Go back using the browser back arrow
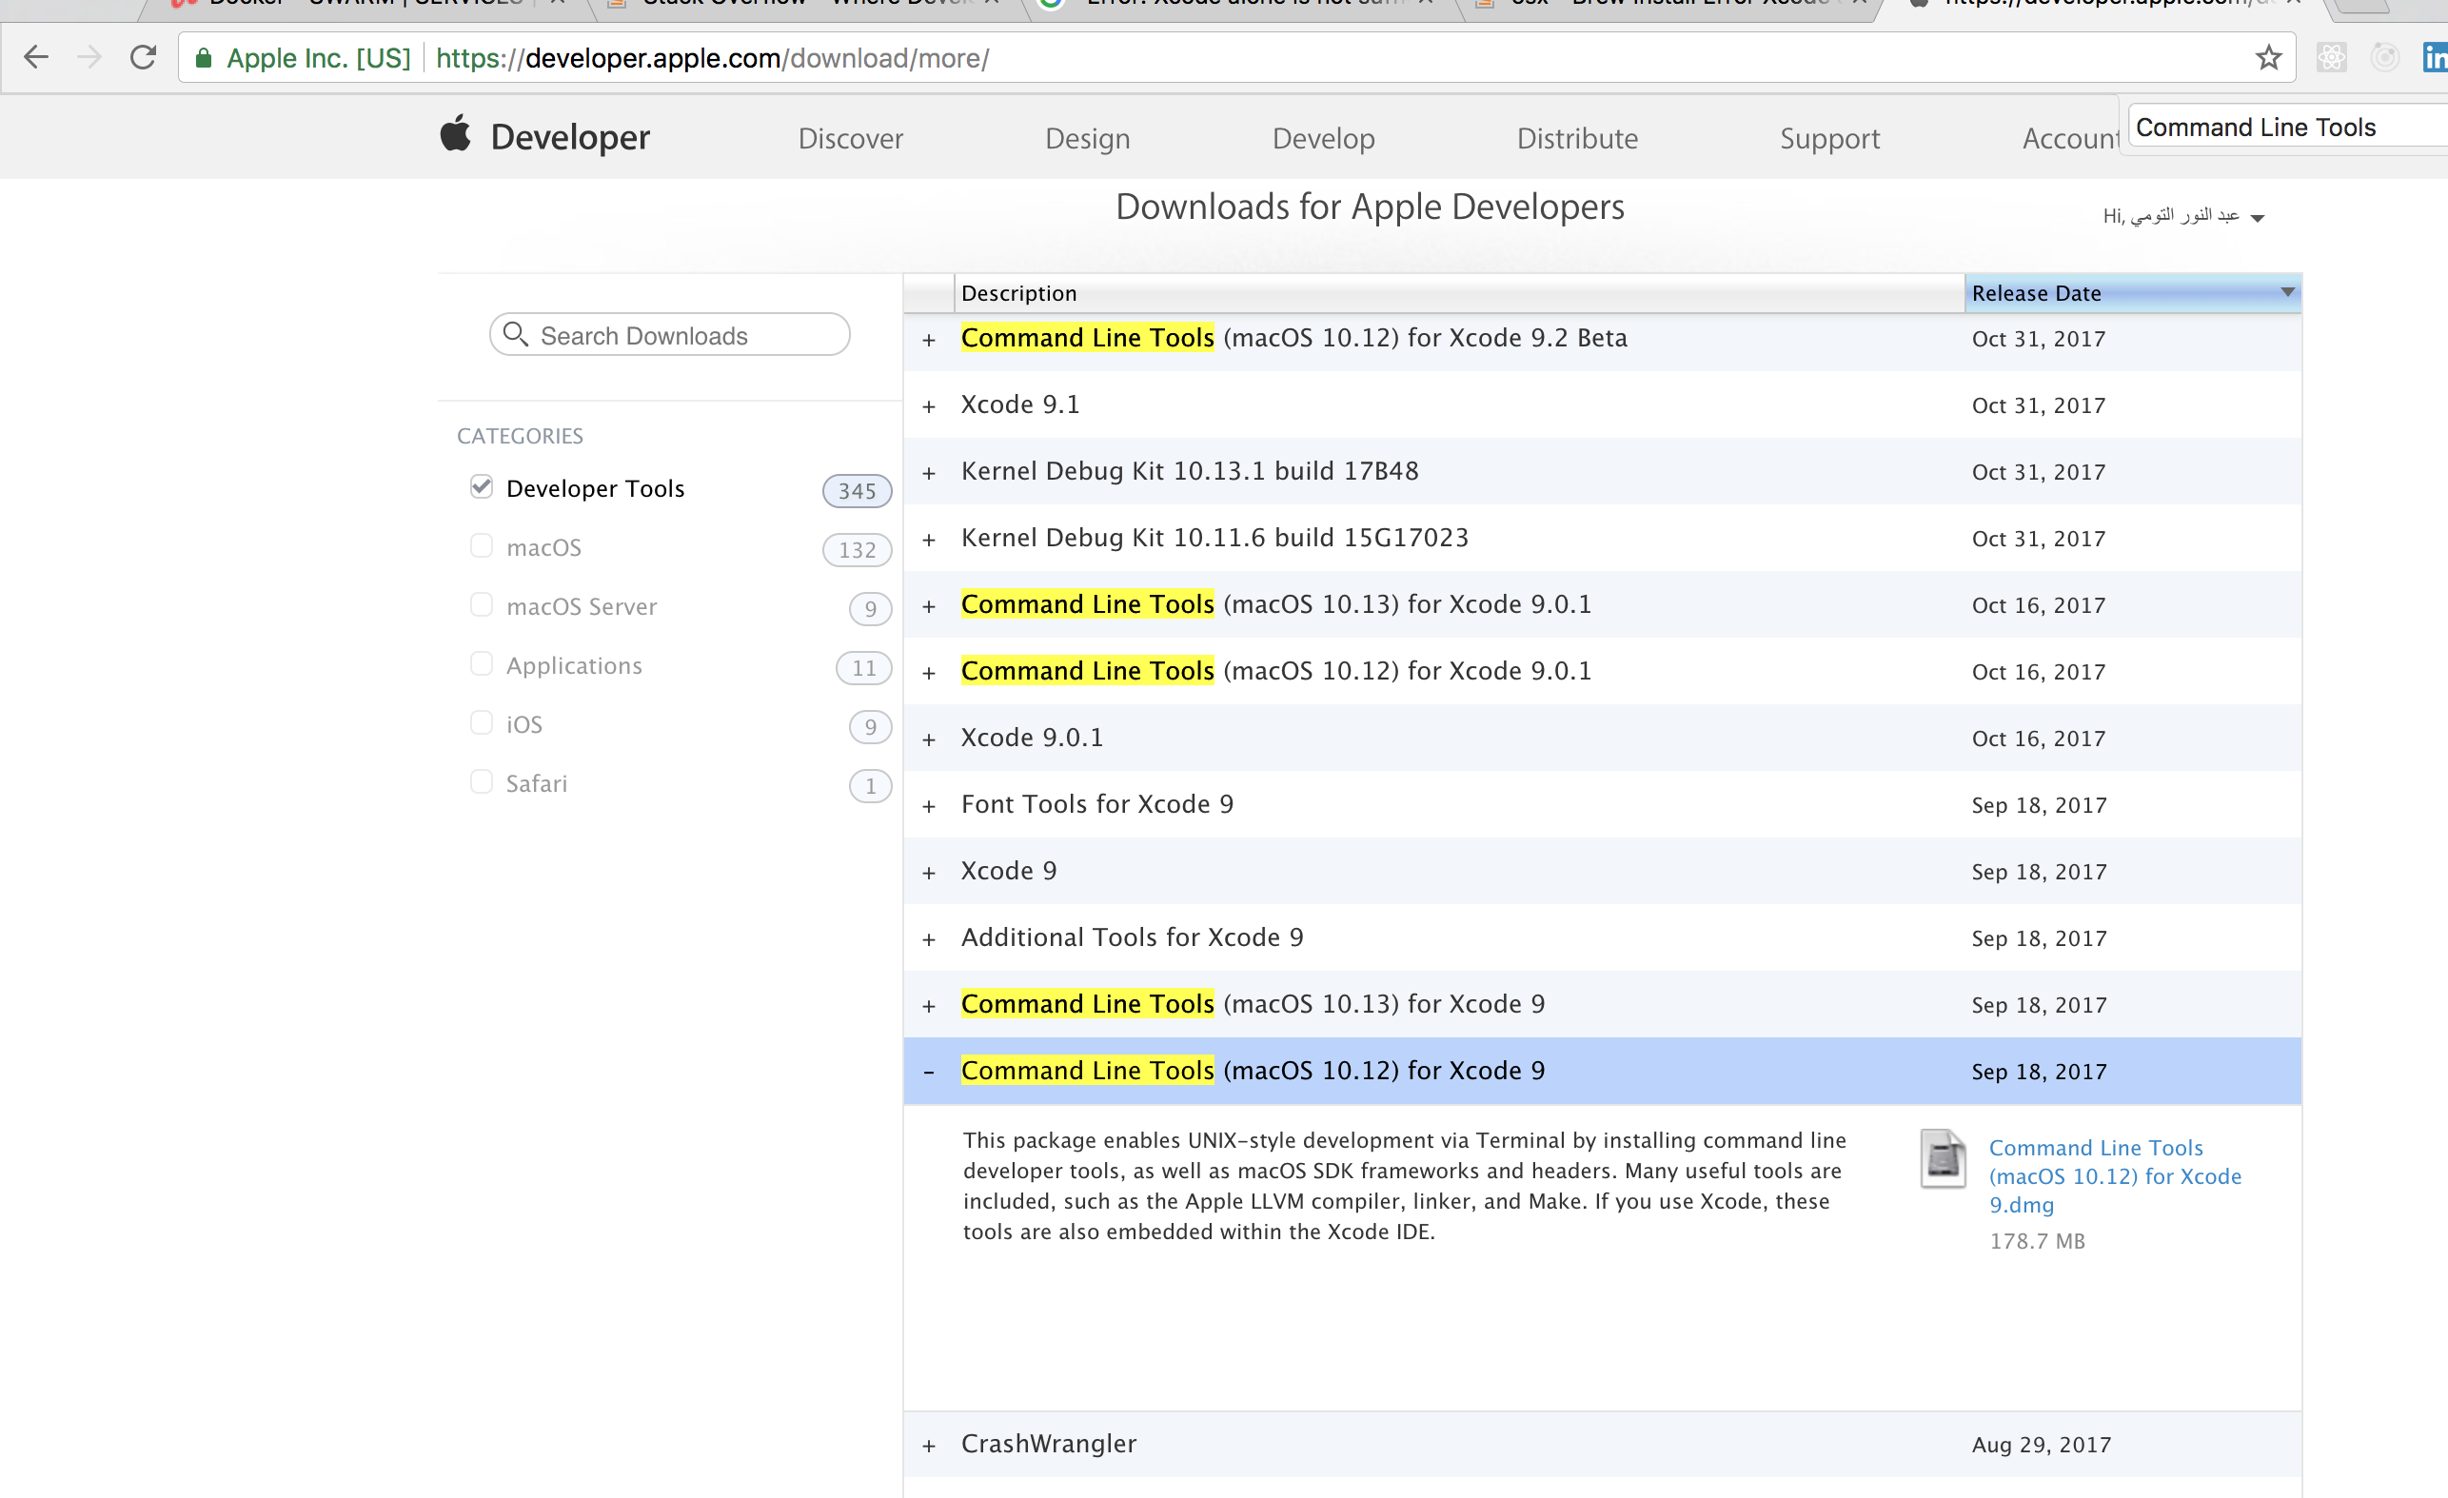2448x1498 pixels. 36,58
